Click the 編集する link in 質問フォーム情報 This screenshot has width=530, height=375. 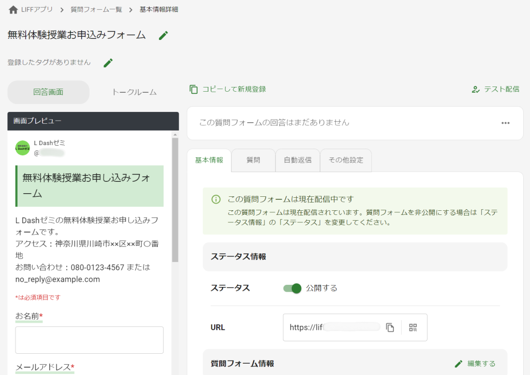pos(481,363)
